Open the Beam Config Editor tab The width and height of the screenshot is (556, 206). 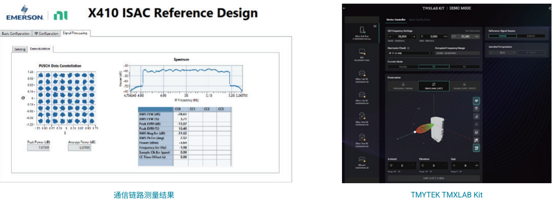click(419, 20)
